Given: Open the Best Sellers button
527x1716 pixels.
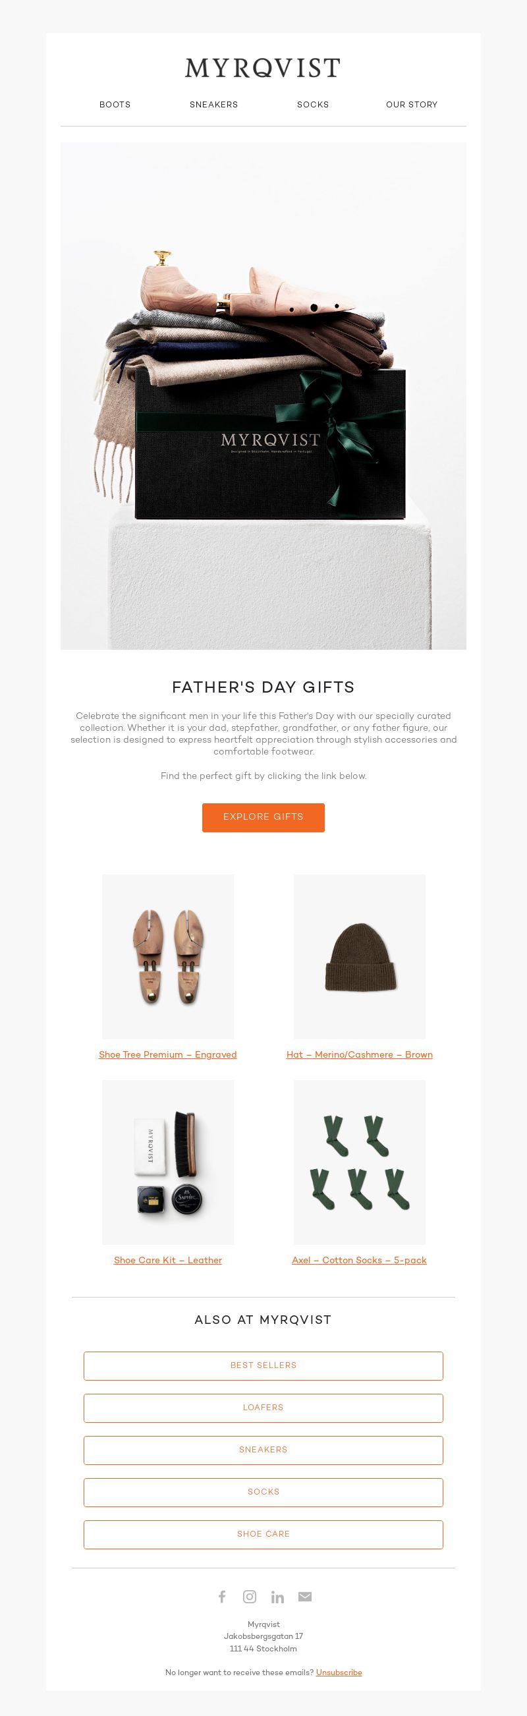Looking at the screenshot, I should pyautogui.click(x=263, y=1365).
